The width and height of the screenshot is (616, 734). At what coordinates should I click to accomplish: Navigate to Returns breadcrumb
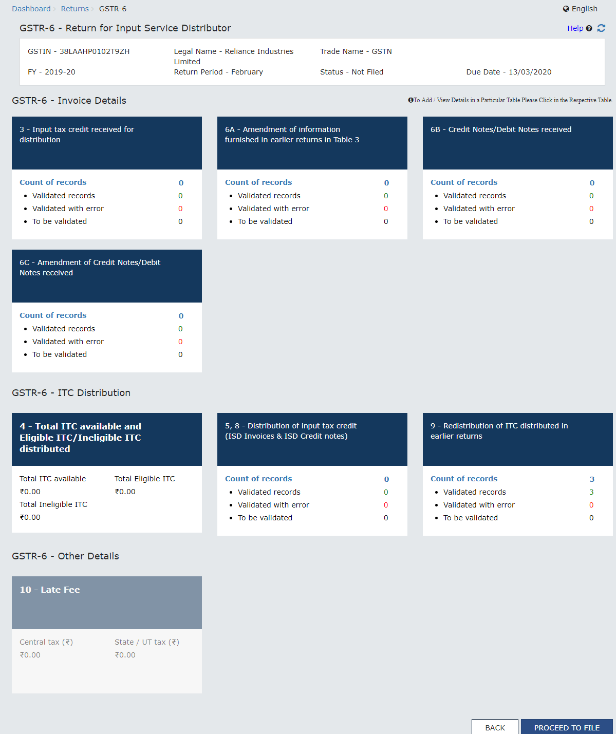[x=74, y=9]
